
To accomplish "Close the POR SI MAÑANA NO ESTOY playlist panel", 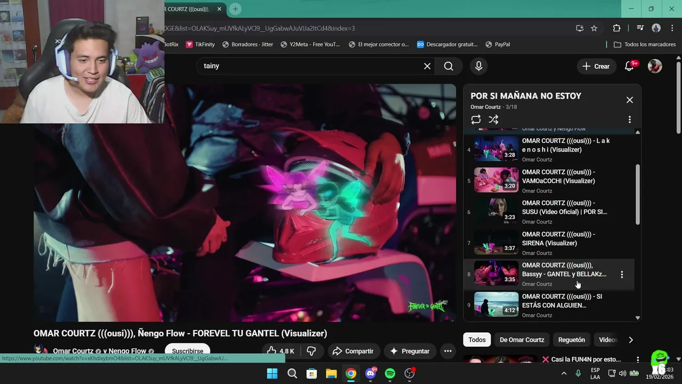I will click(630, 100).
